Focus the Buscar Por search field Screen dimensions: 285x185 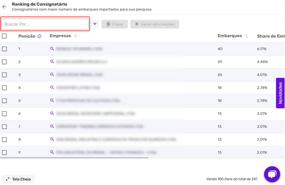tap(45, 24)
